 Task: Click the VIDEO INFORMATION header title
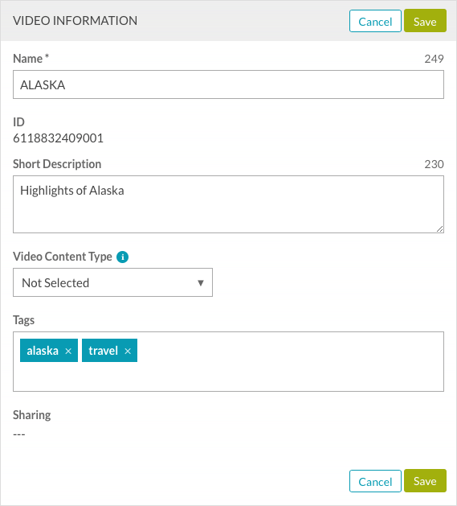(75, 21)
